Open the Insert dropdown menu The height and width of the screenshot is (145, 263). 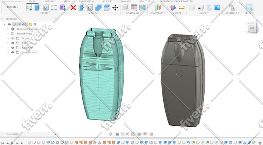[x=204, y=13]
